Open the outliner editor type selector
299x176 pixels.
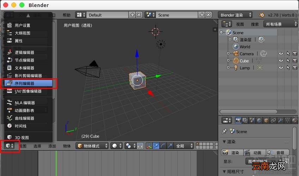click(x=227, y=24)
